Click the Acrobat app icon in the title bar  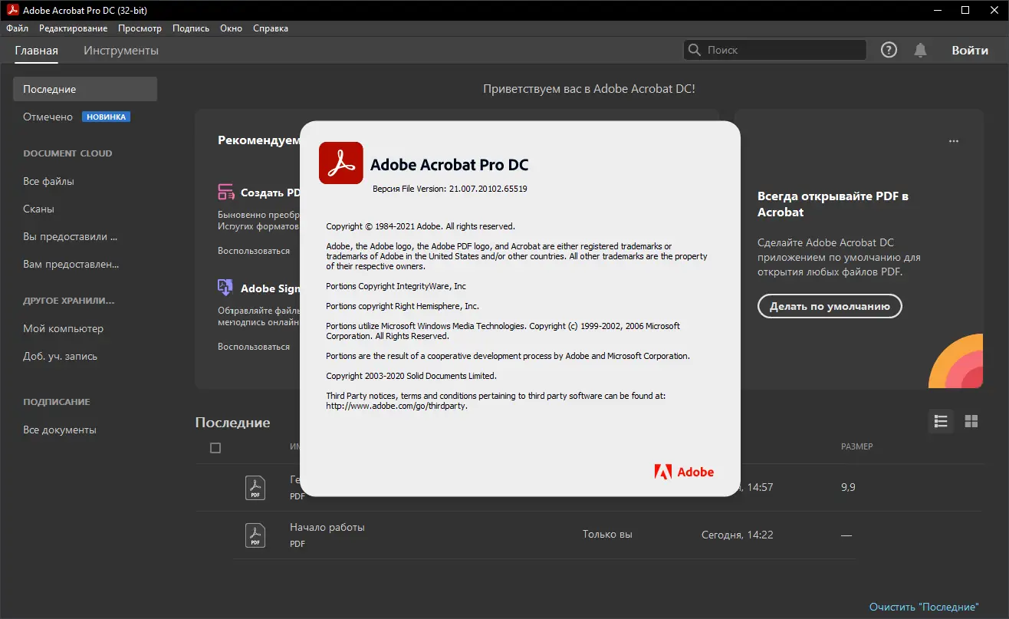tap(12, 10)
